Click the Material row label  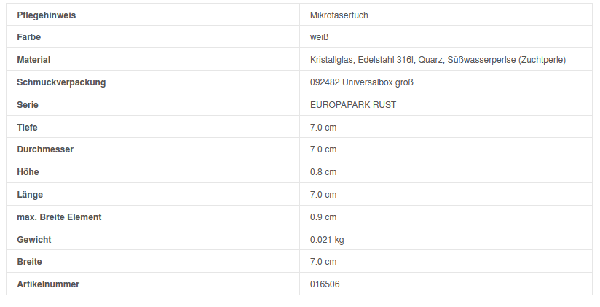pos(33,60)
